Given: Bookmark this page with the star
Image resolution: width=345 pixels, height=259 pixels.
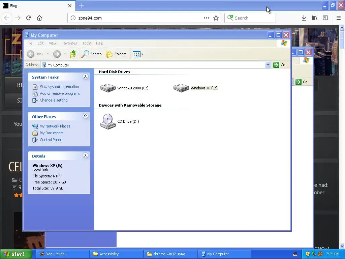Looking at the screenshot, I should pos(216,18).
